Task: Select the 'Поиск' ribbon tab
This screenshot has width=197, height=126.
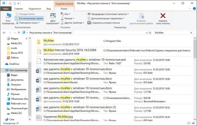Action: [64, 9]
